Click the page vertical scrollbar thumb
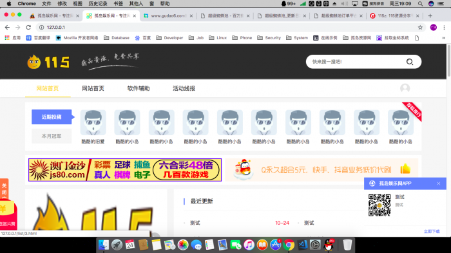The height and width of the screenshot is (253, 451). (448, 61)
